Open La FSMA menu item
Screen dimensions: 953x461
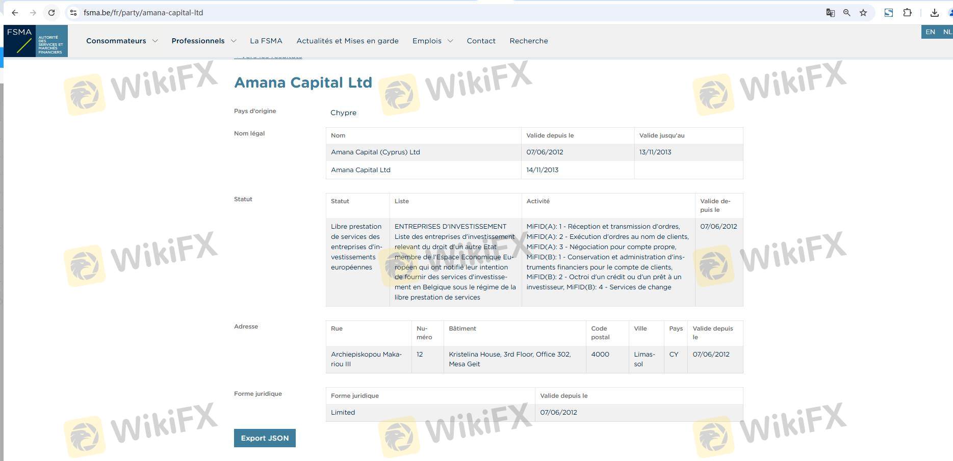266,41
